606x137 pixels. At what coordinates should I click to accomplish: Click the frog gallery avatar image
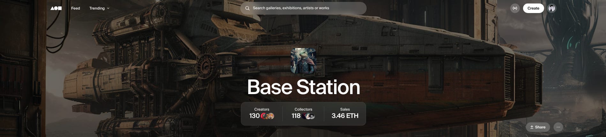coord(303,61)
